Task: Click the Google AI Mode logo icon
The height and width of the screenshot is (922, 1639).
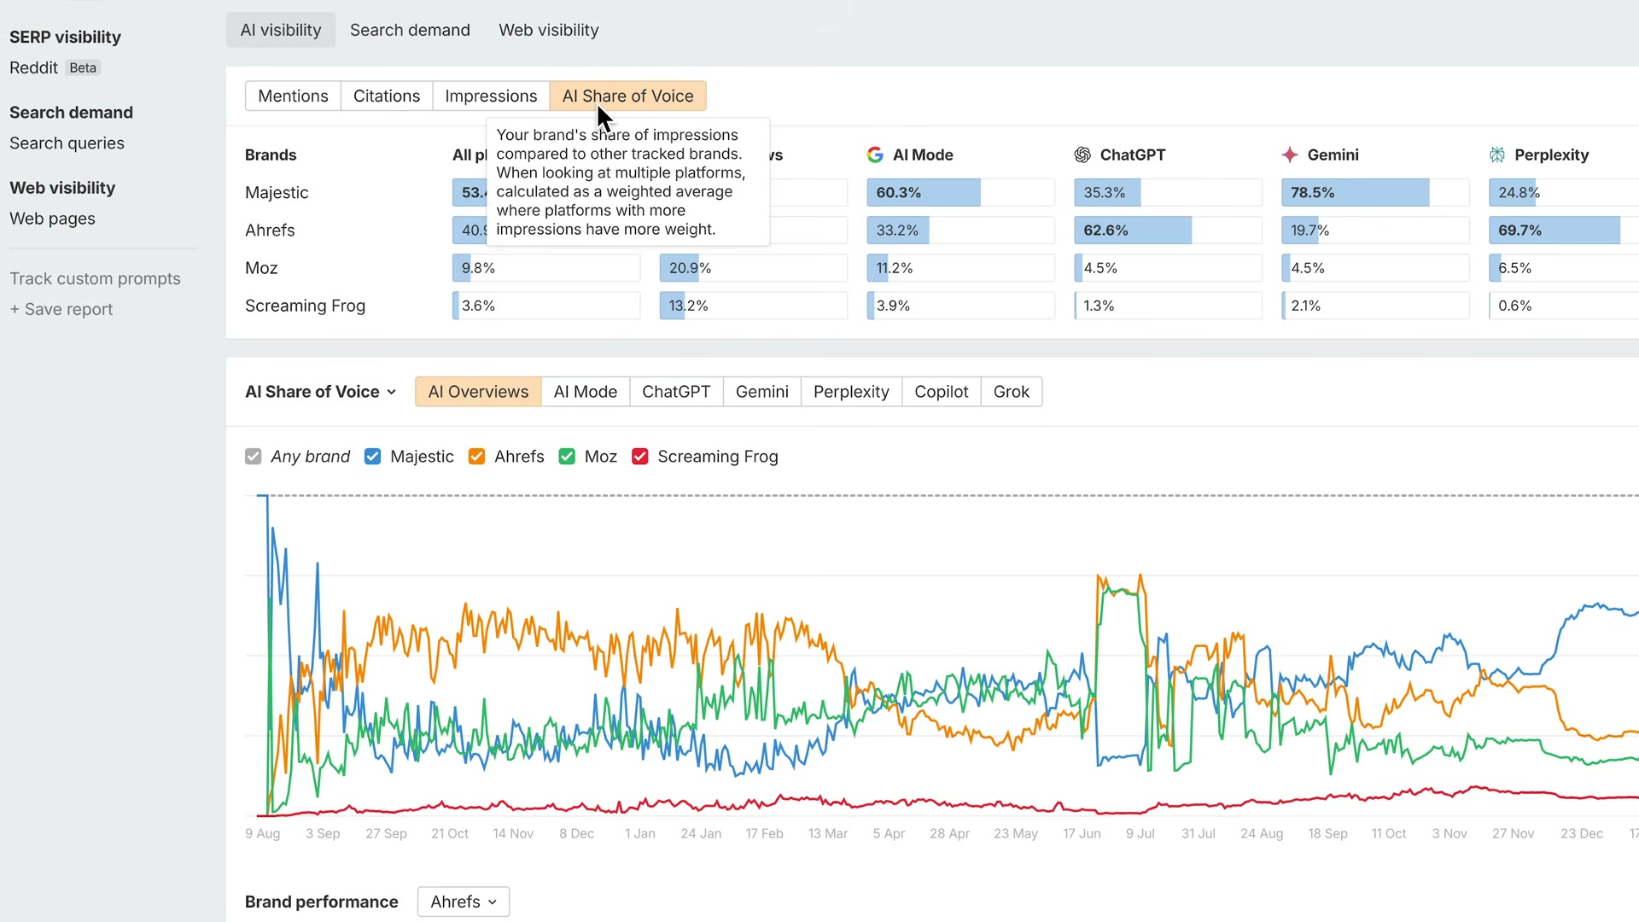Action: (x=875, y=155)
